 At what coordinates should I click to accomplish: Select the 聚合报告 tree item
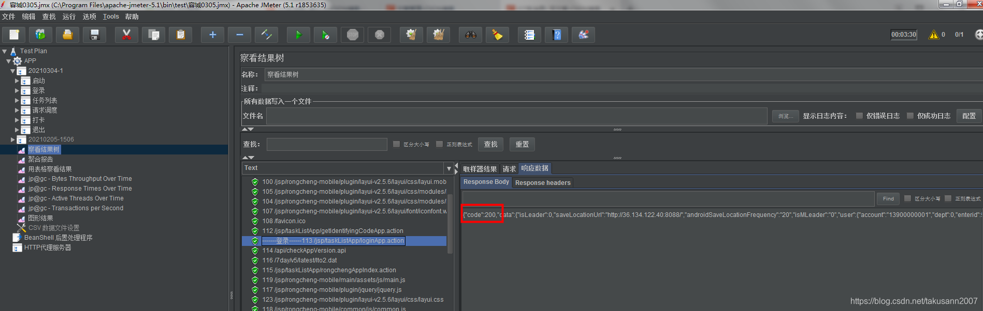[x=40, y=159]
